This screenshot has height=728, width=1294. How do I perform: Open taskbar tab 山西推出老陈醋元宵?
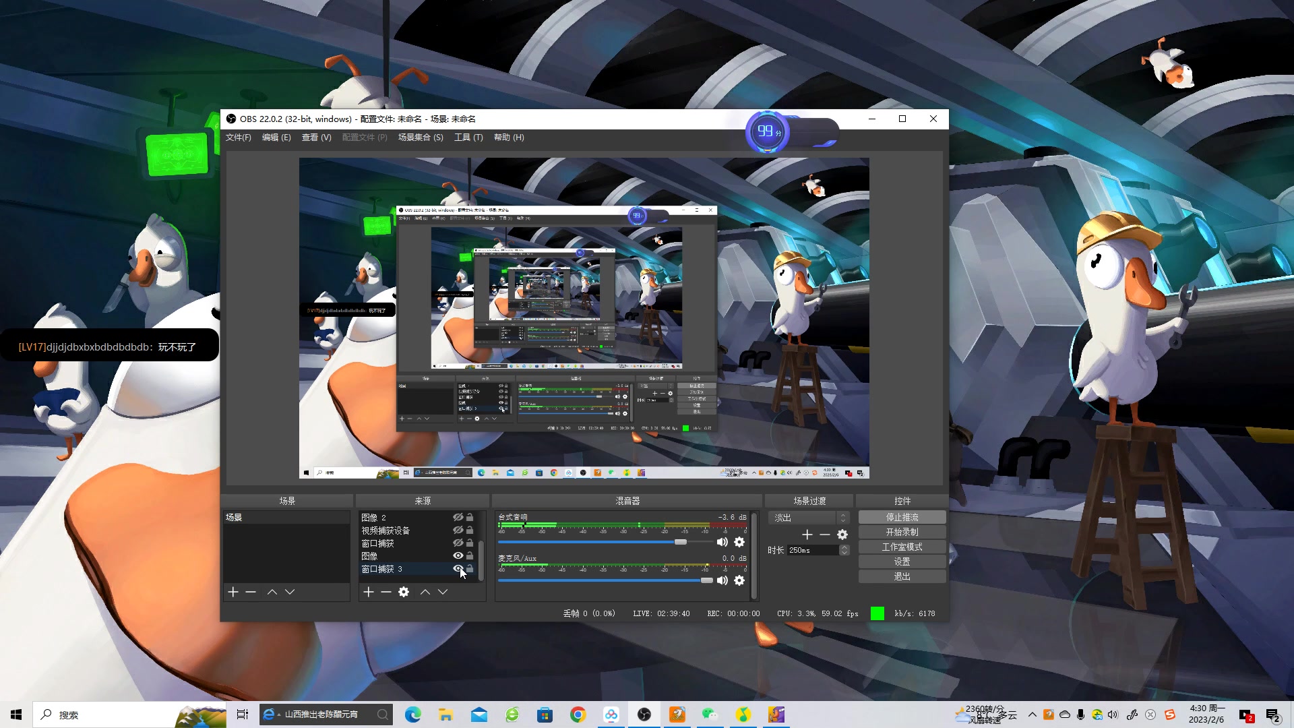[326, 715]
